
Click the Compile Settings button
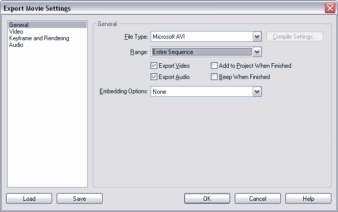[295, 37]
